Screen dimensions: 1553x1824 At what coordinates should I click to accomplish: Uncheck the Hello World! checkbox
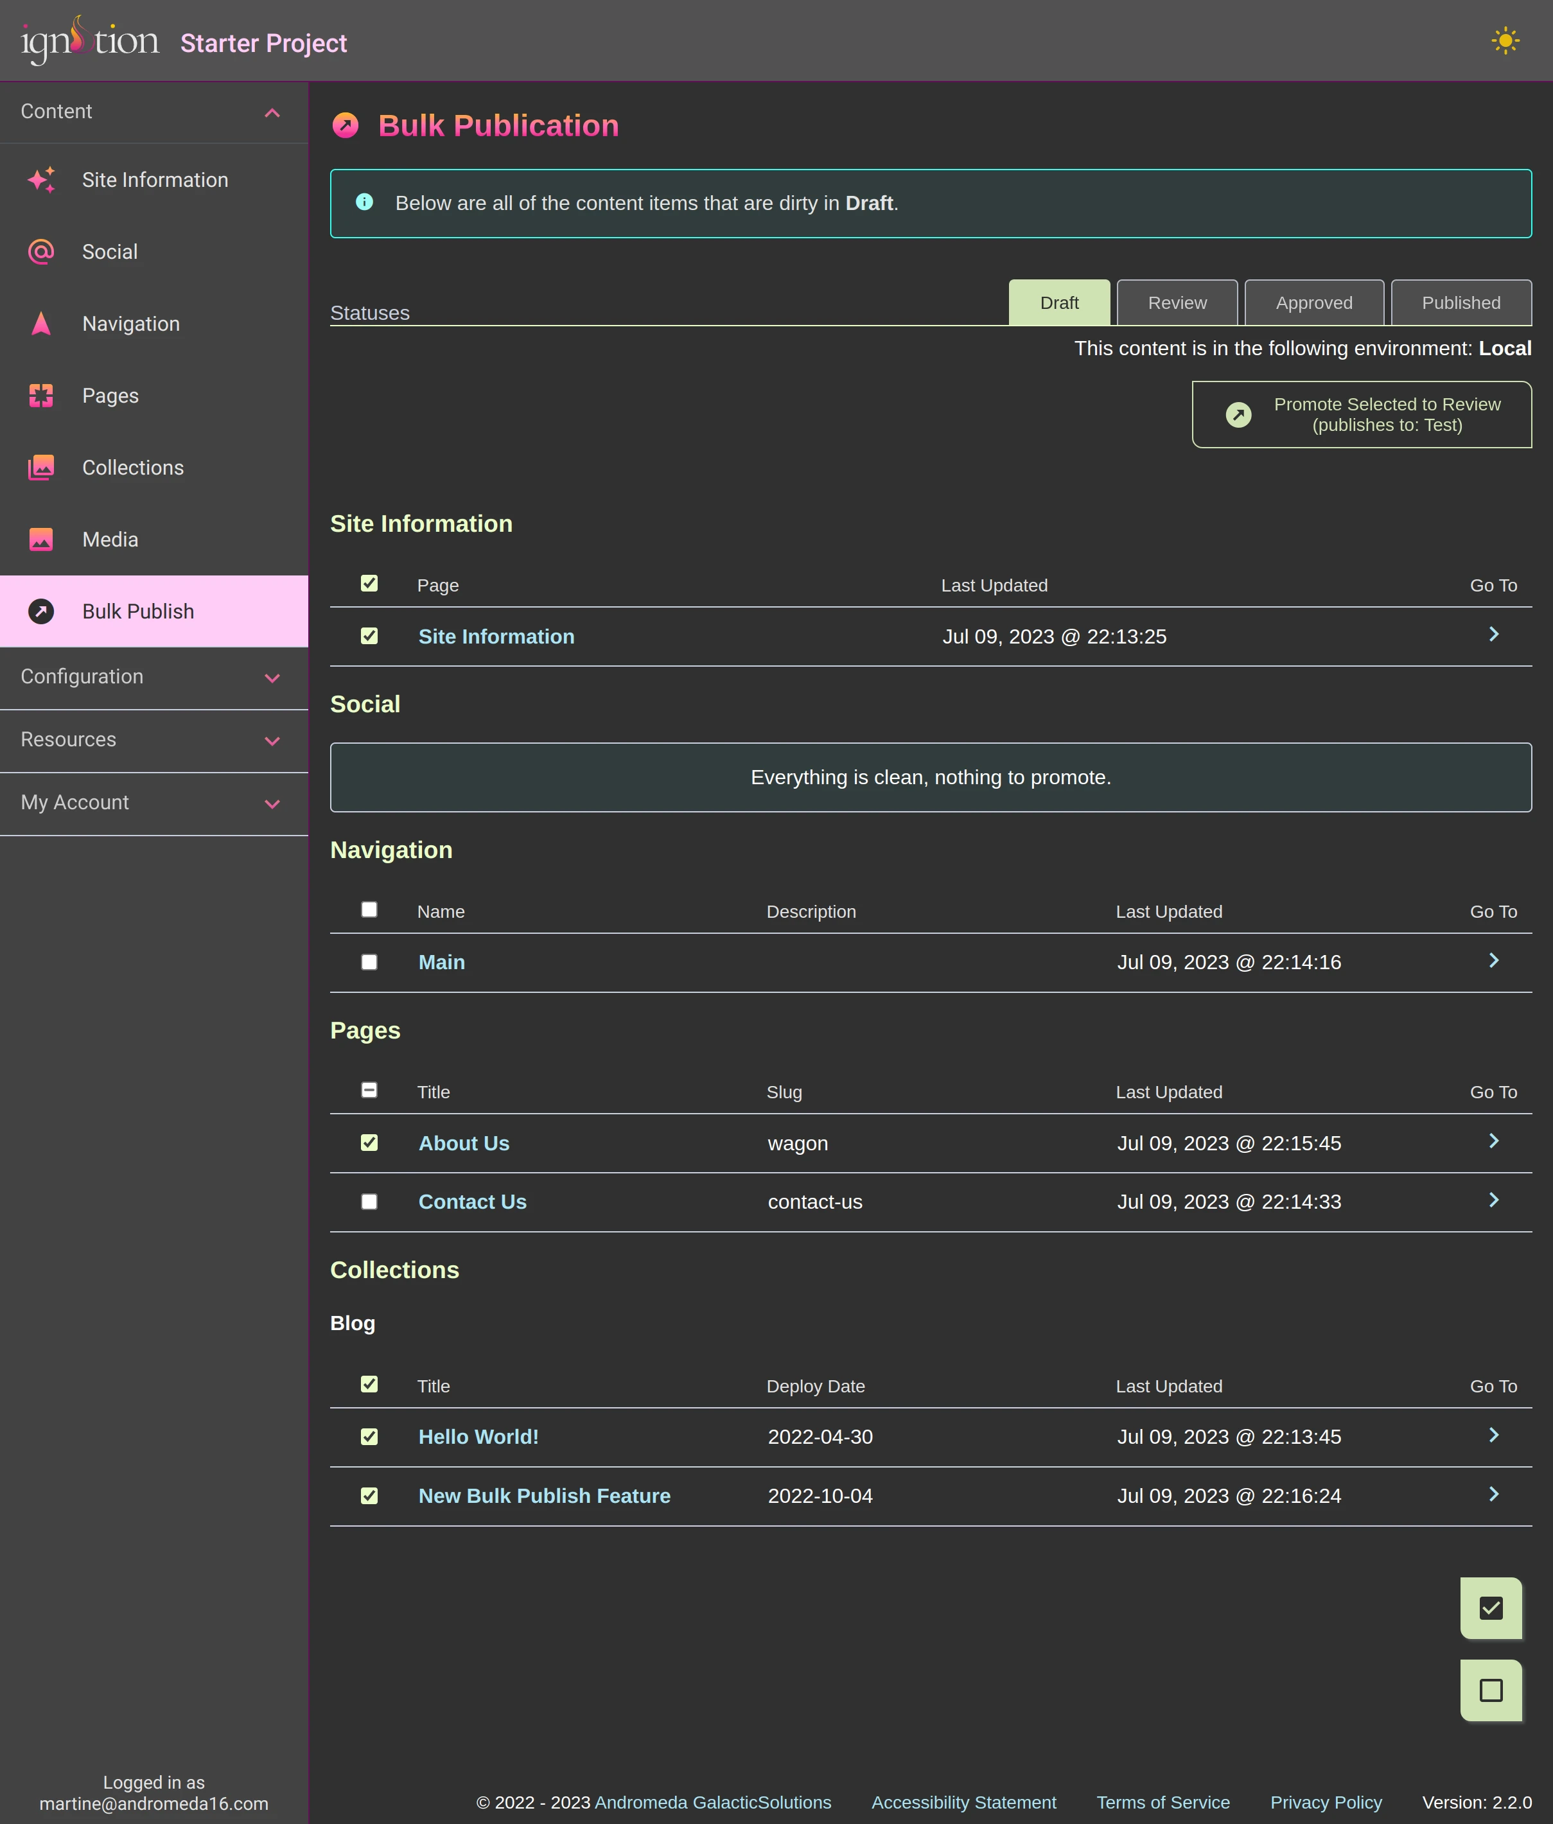pos(370,1437)
